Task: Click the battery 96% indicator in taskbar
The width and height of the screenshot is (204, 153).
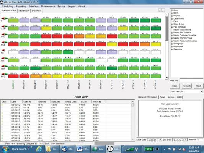Action: click(149, 149)
